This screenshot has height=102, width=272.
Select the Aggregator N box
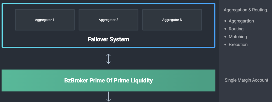pos(172,20)
